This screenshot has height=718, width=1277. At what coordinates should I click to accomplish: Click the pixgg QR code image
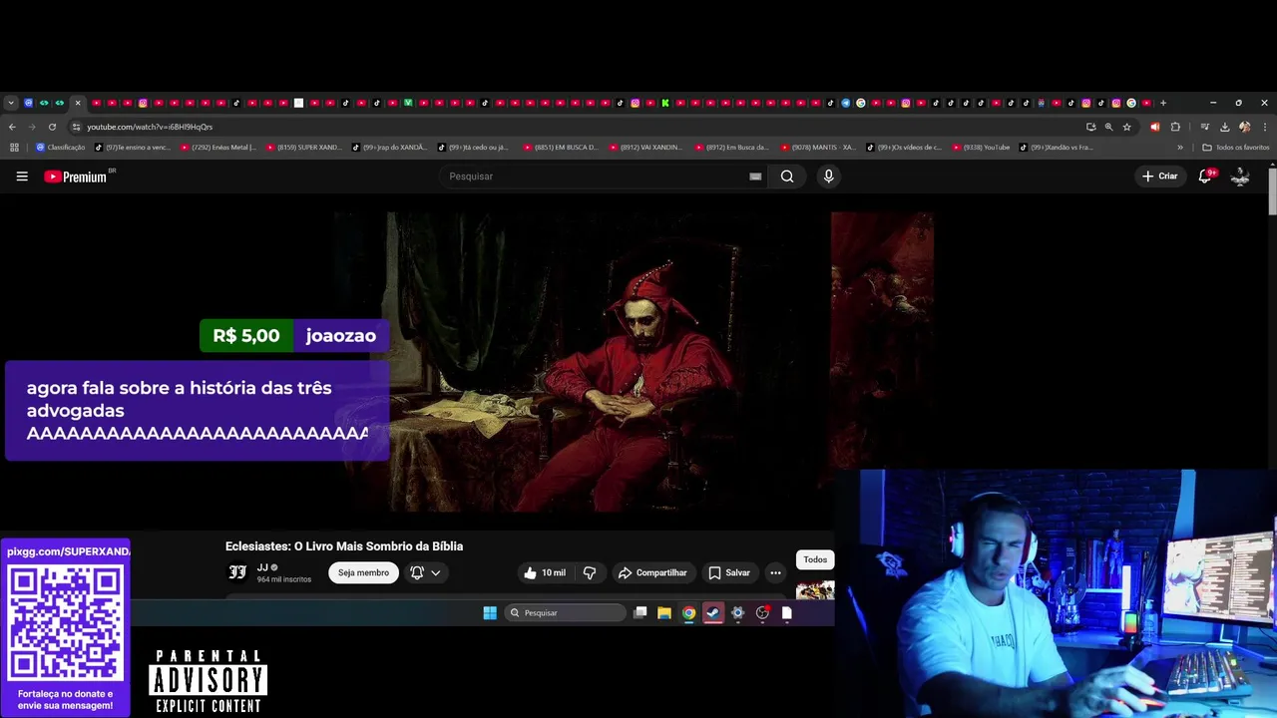(x=65, y=623)
